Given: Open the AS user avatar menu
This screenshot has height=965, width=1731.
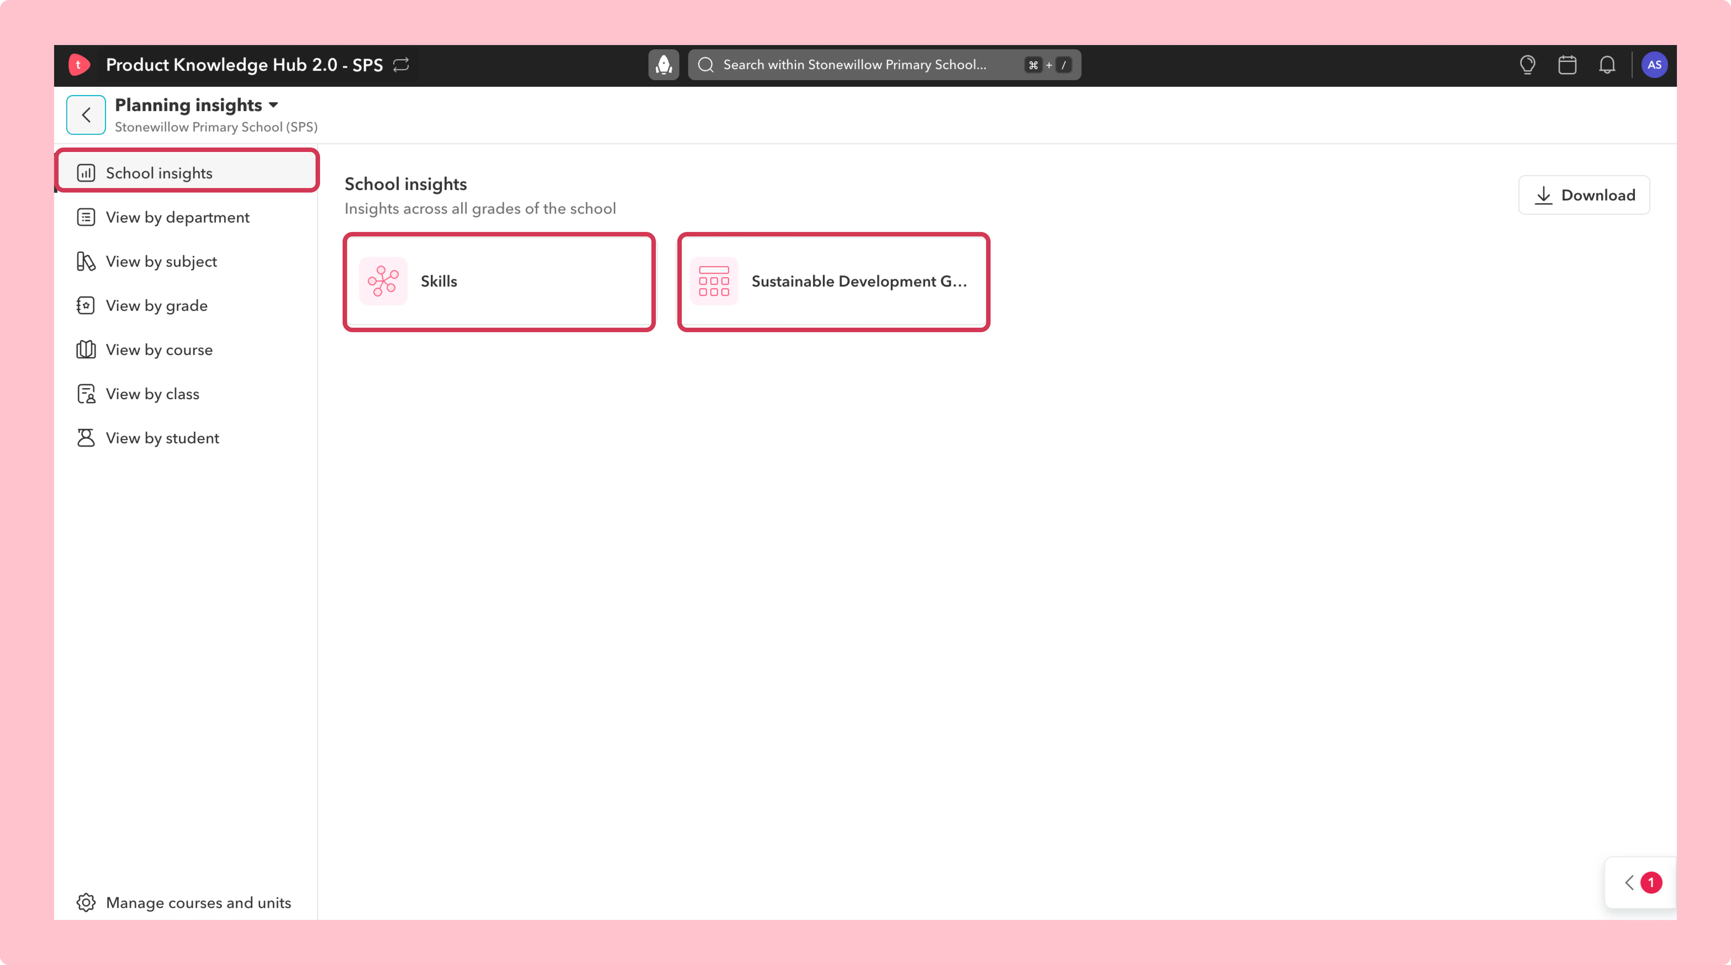Looking at the screenshot, I should click(1654, 64).
